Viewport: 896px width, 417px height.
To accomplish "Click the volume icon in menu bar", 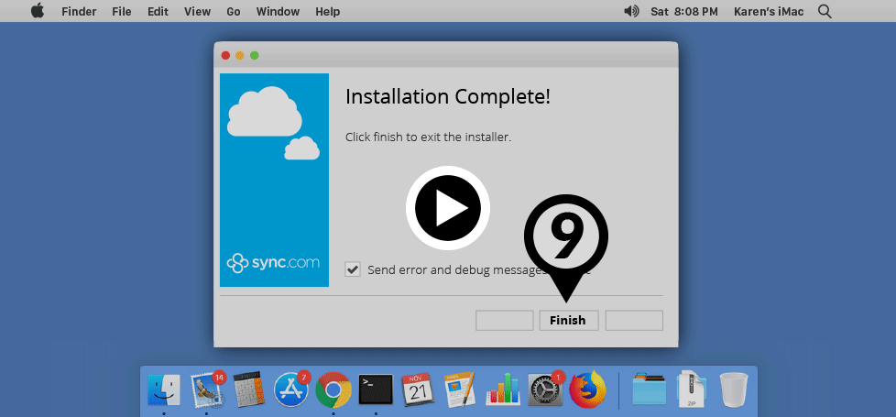I will (631, 12).
